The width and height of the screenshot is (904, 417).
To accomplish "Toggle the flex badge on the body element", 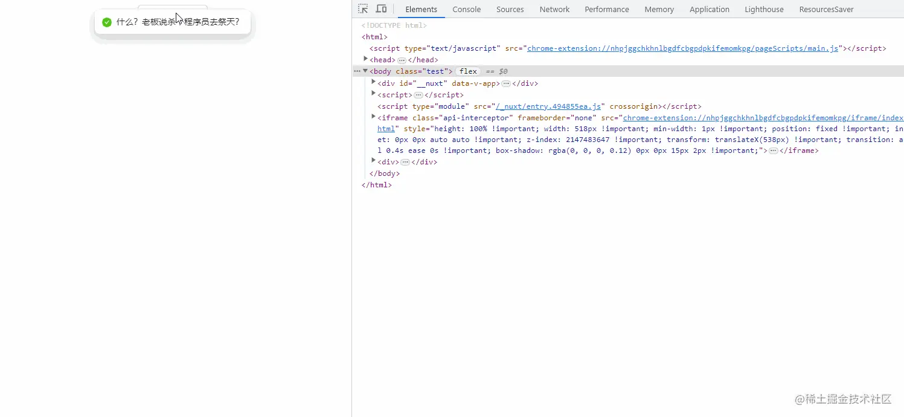I will [468, 71].
